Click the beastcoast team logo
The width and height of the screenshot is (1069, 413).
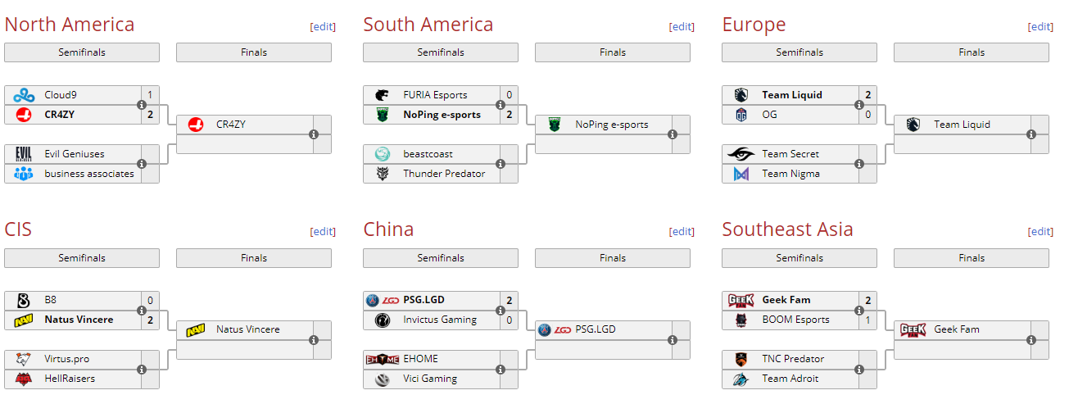pyautogui.click(x=383, y=154)
